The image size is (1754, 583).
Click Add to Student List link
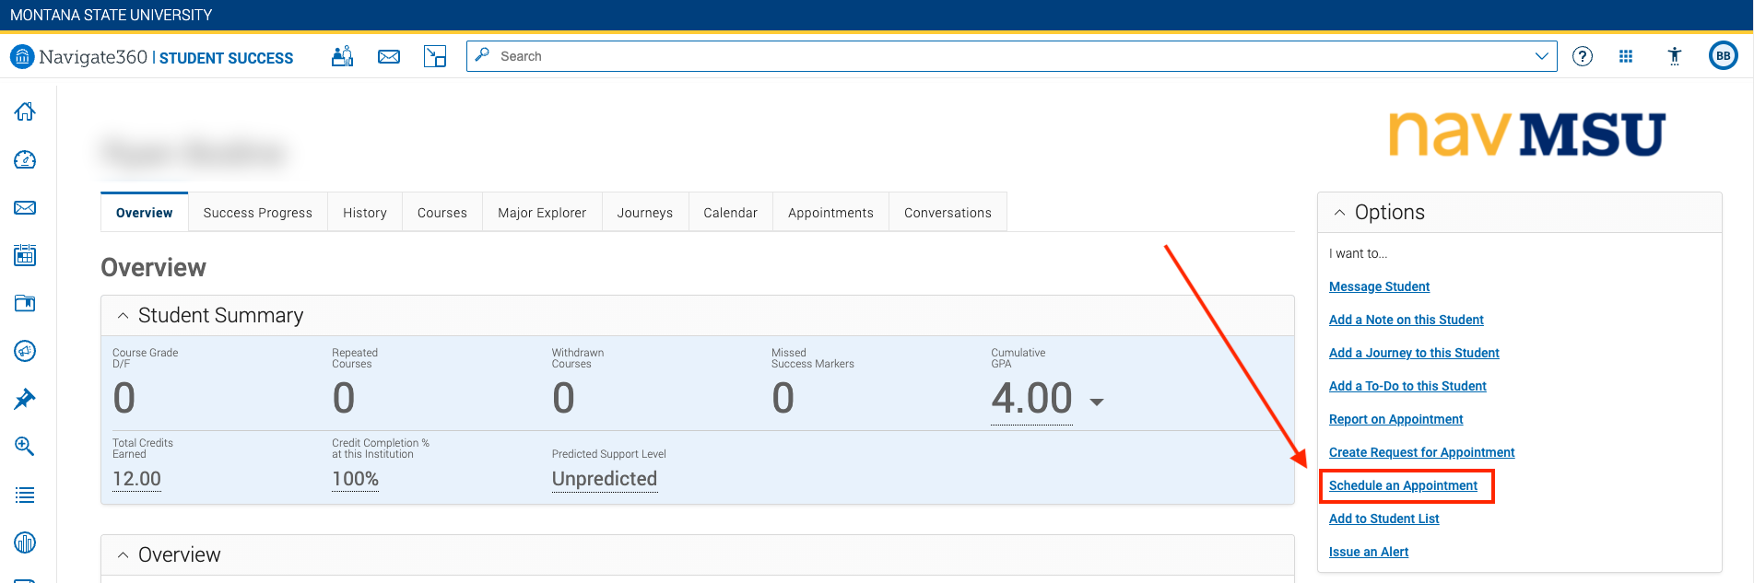tap(1383, 519)
